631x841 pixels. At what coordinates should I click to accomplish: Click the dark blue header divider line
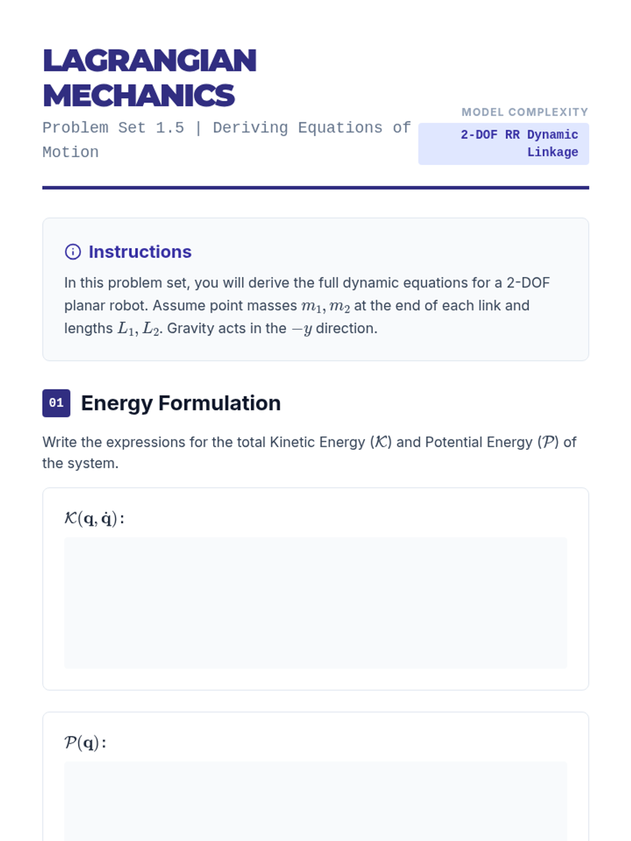pyautogui.click(x=315, y=188)
